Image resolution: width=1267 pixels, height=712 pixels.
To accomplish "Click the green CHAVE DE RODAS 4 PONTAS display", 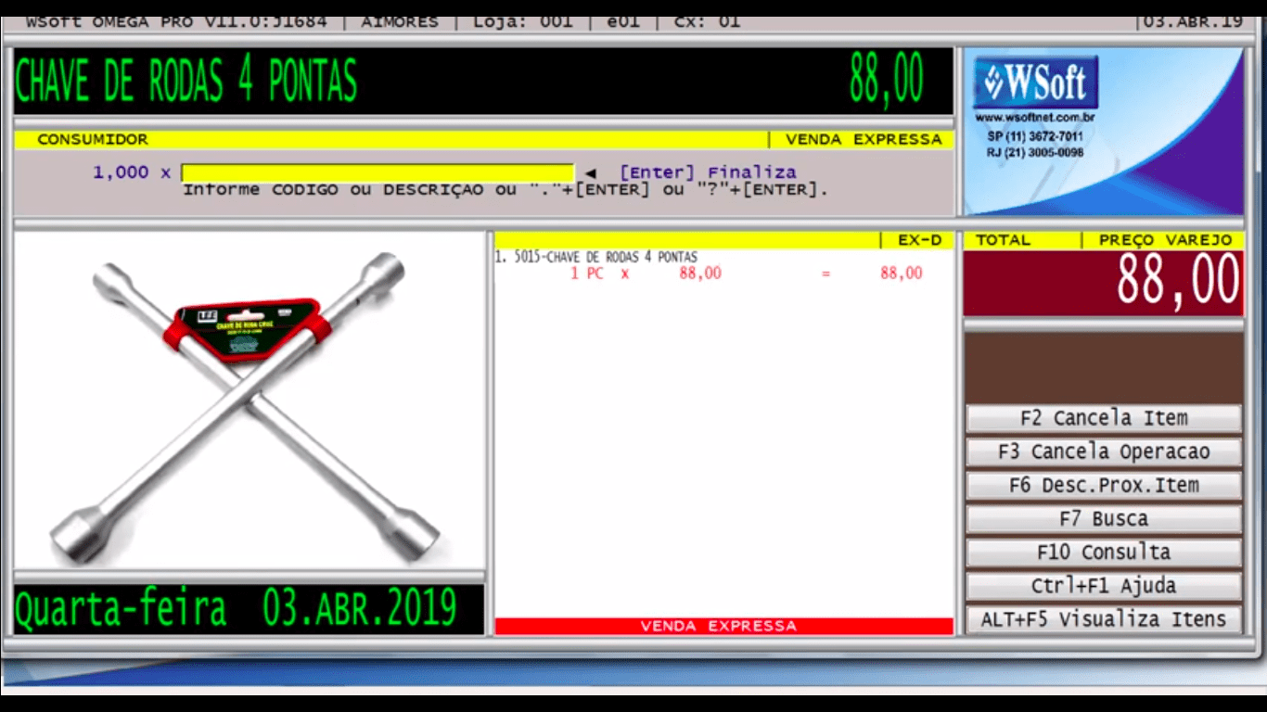I will pos(186,81).
